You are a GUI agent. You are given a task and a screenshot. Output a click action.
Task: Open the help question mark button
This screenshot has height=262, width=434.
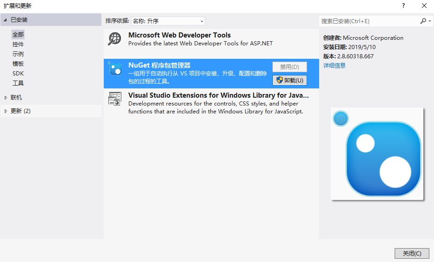pos(403,6)
